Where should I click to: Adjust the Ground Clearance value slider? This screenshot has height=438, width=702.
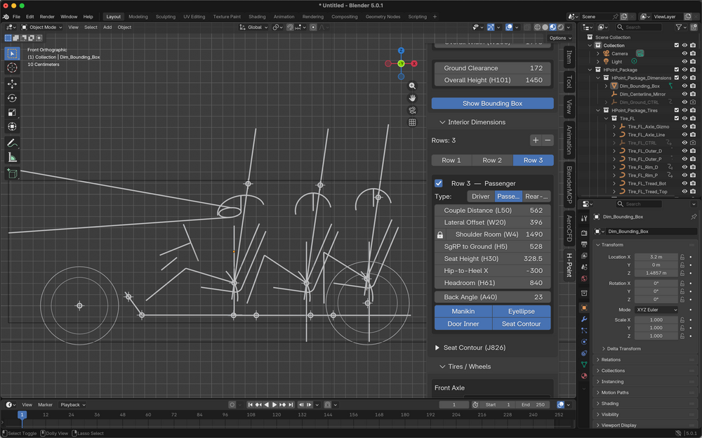(x=493, y=68)
